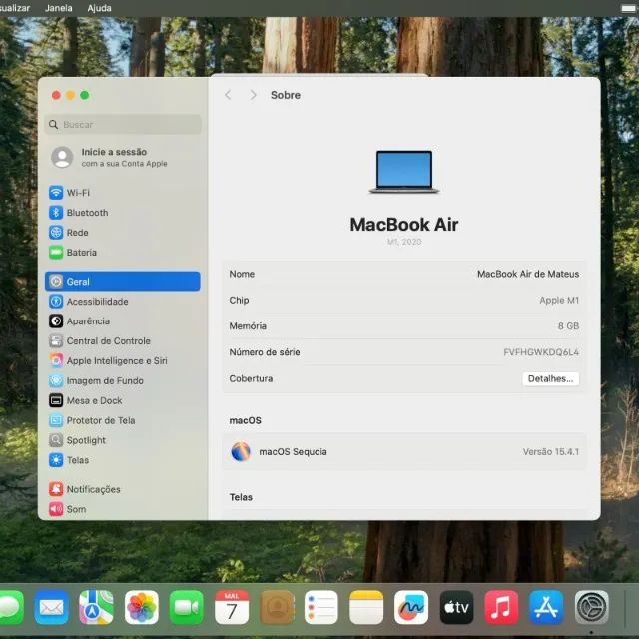Launch Music from the Dock
The width and height of the screenshot is (639, 639).
(x=501, y=607)
